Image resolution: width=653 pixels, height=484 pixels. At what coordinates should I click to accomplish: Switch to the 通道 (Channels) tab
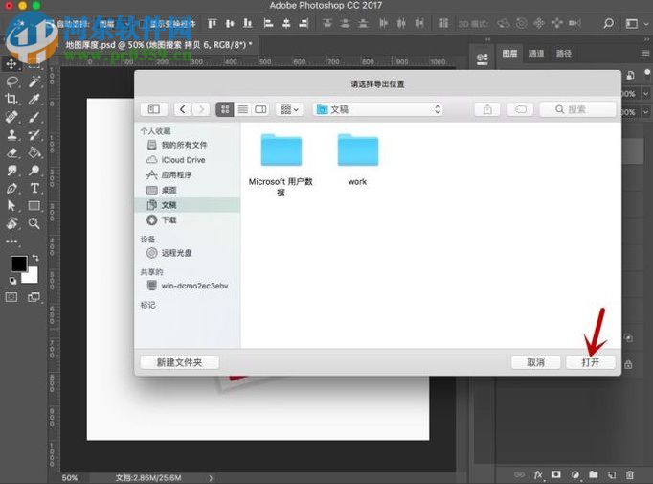[536, 54]
